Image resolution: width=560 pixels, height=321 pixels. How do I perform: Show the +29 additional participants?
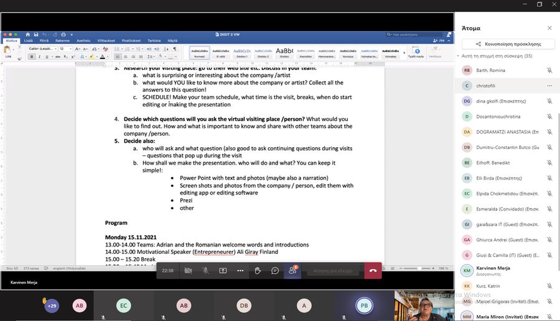[52, 305]
